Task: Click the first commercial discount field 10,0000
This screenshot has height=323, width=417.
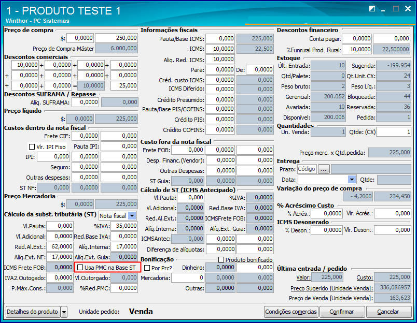Action: click(25, 65)
